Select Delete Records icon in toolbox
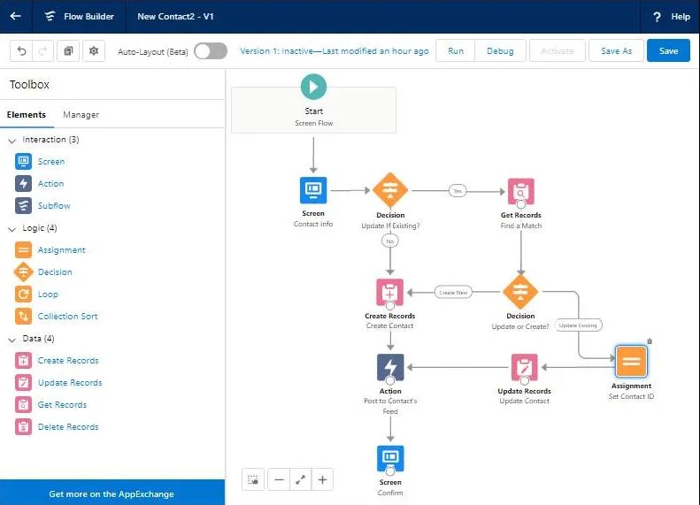 (x=23, y=427)
